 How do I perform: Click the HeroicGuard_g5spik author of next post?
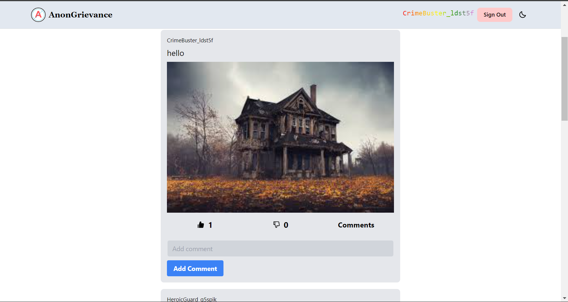point(192,299)
